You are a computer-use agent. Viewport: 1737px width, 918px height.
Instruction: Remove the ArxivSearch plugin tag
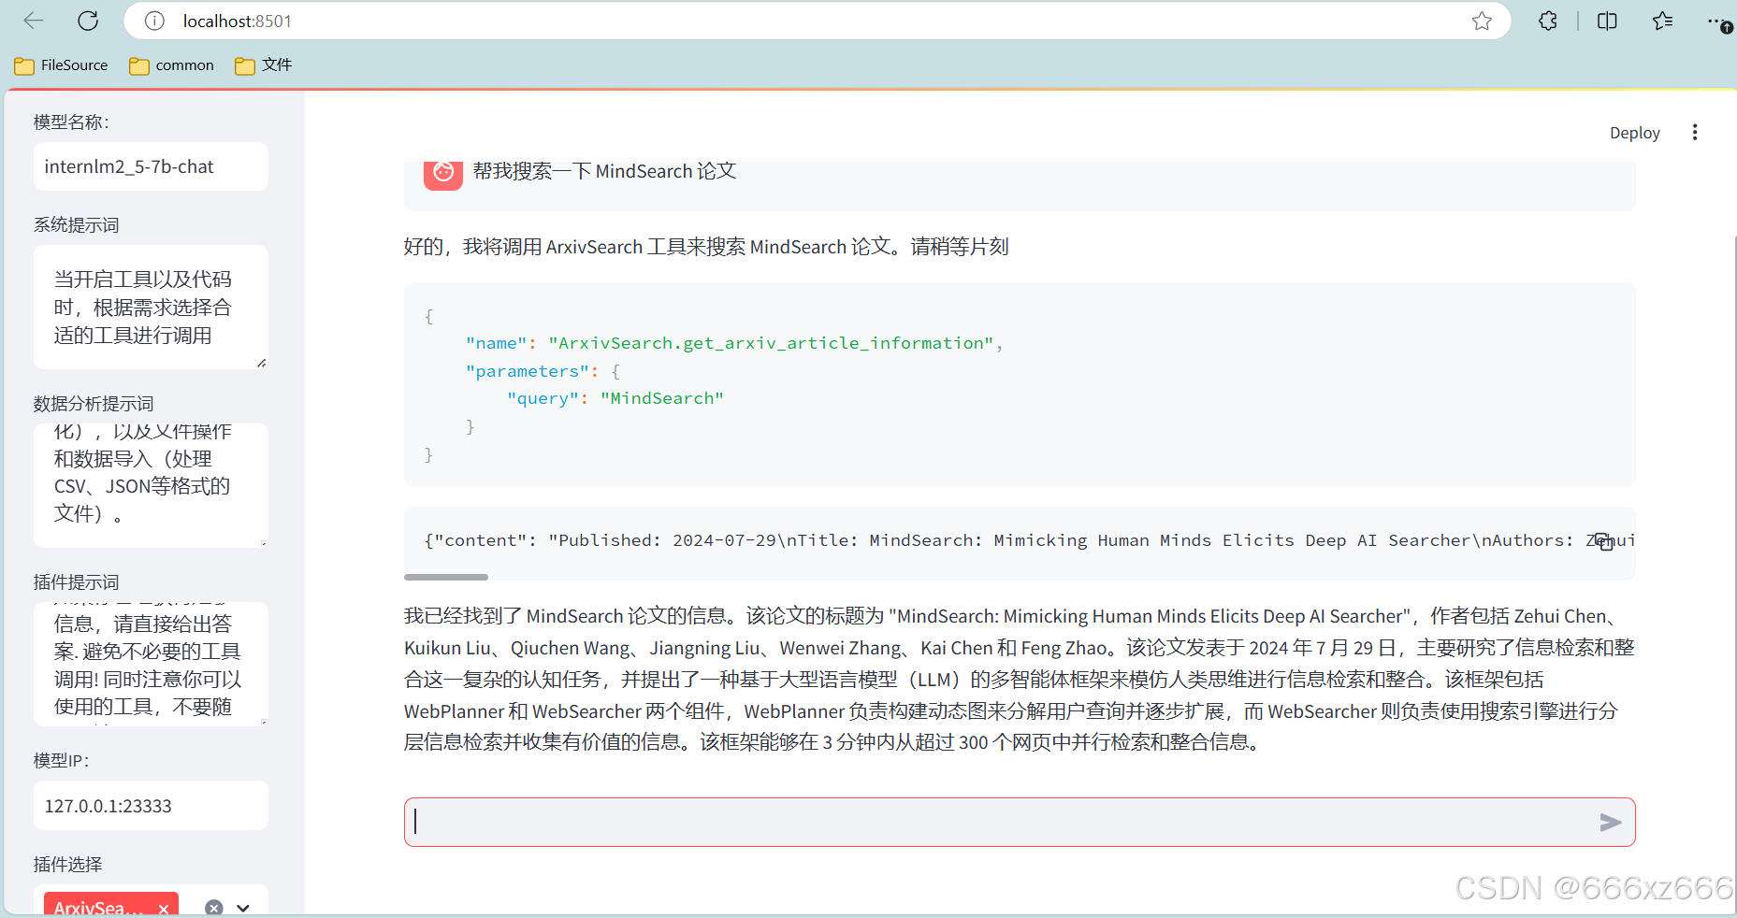(x=164, y=908)
